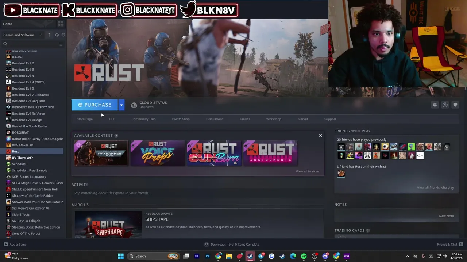Open the Discussions tab

[x=215, y=119]
